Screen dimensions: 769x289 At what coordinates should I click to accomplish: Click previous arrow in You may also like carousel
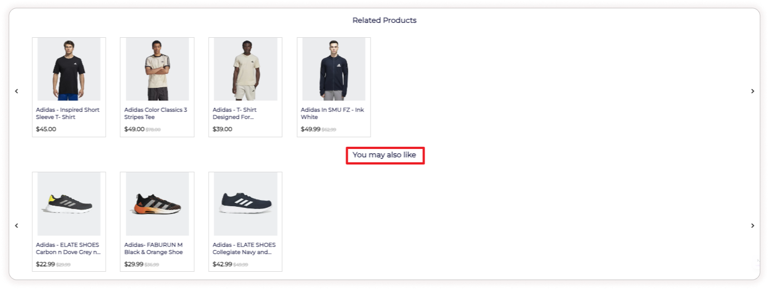17,226
